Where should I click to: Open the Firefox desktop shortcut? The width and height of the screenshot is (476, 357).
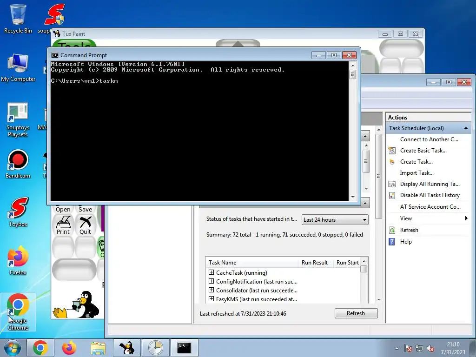click(x=18, y=260)
